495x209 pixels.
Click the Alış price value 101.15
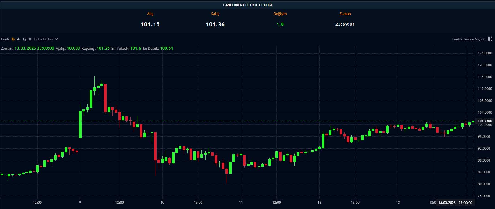tap(150, 25)
